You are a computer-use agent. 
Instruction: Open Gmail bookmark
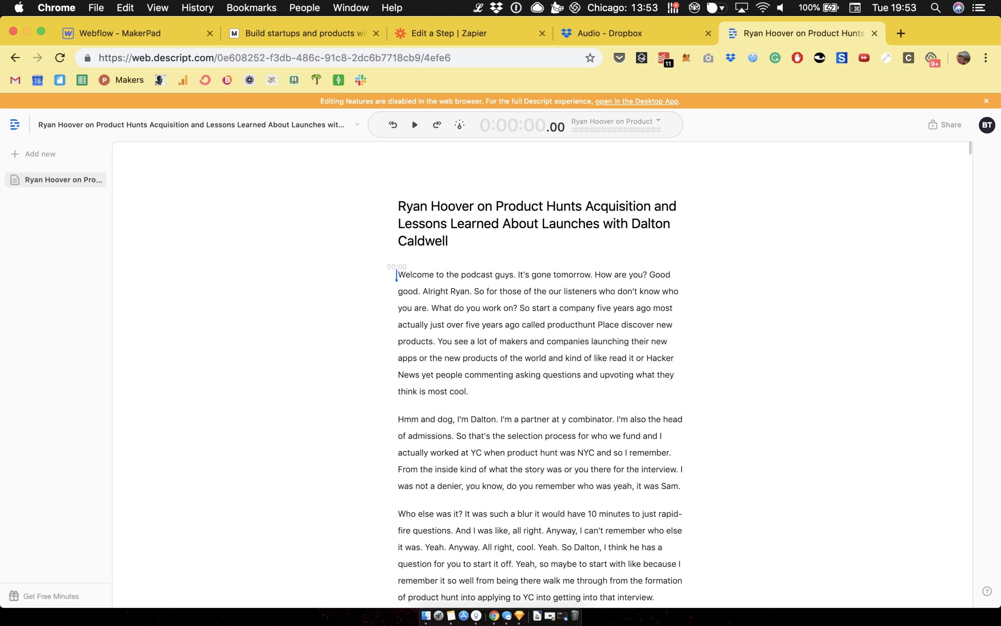tap(15, 80)
